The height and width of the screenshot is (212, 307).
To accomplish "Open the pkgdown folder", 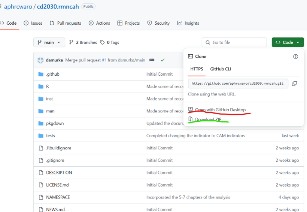I will (x=55, y=124).
